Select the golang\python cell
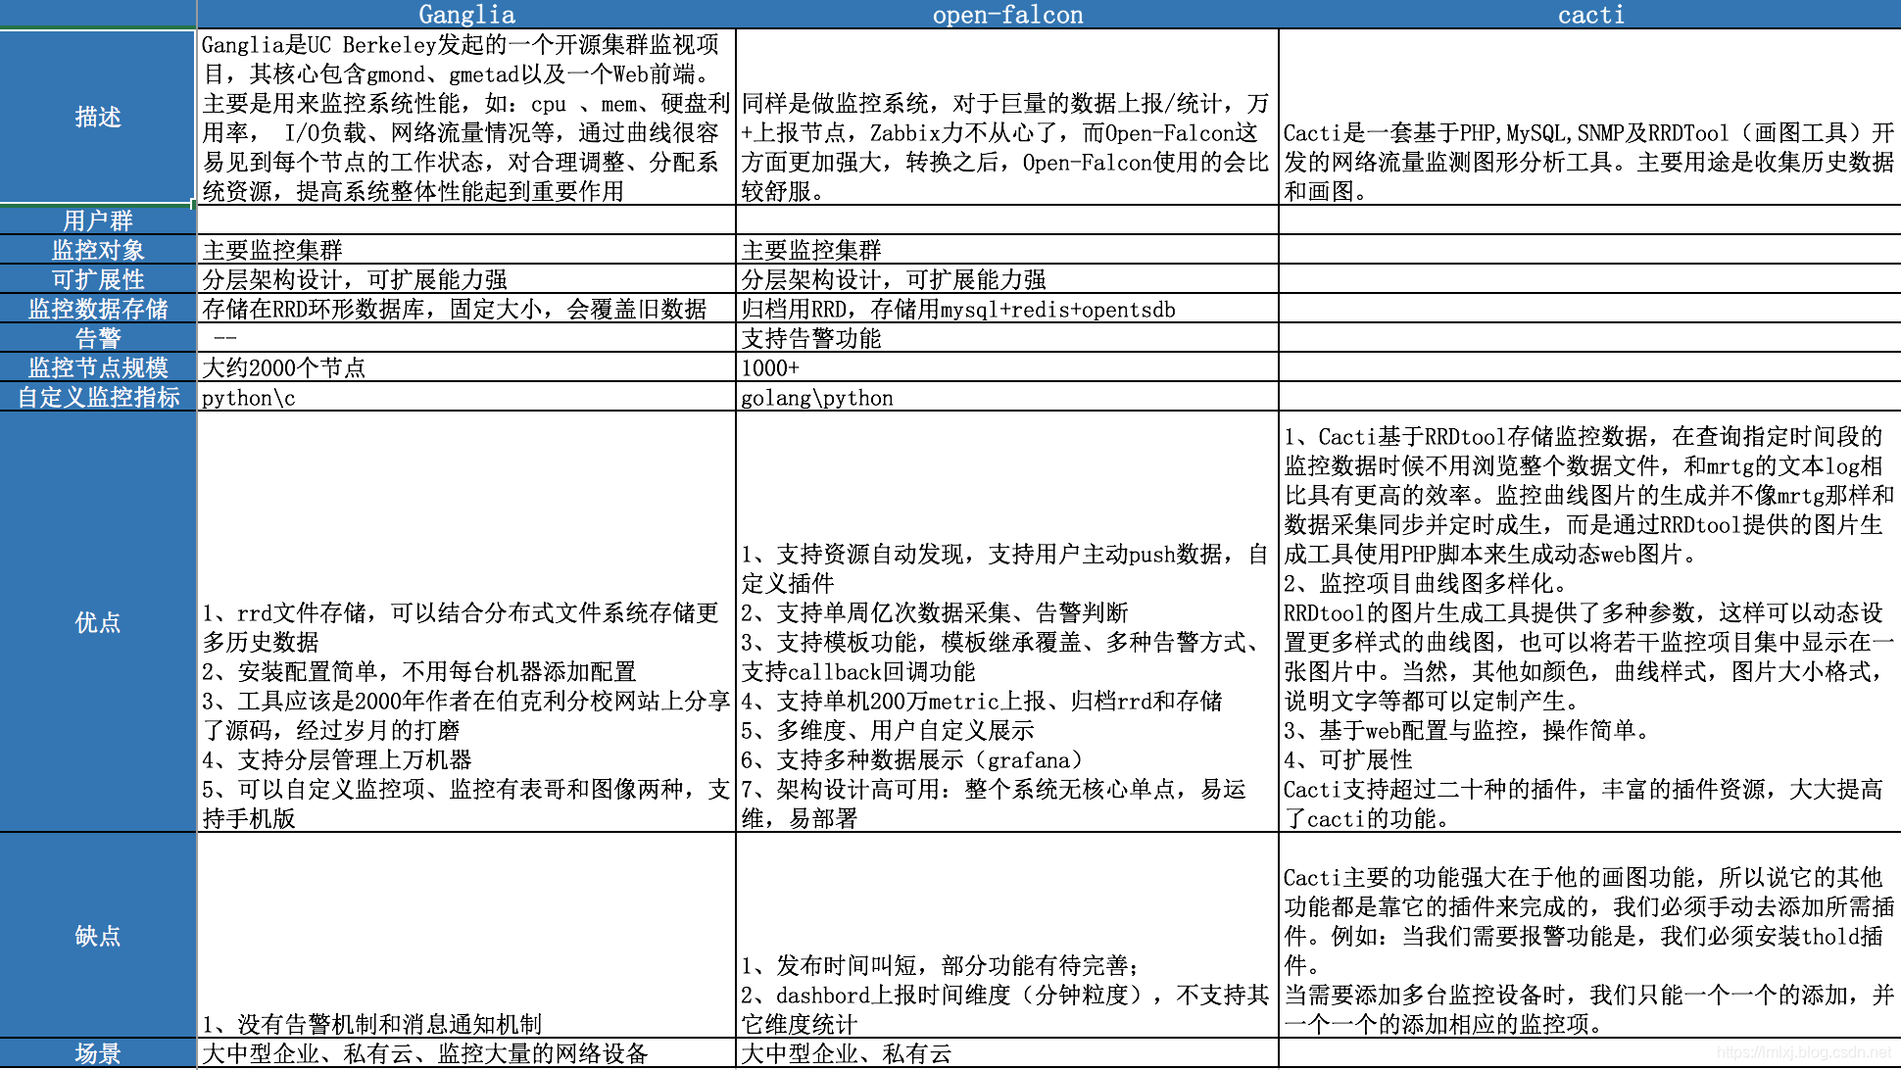This screenshot has width=1901, height=1070. click(x=1007, y=397)
